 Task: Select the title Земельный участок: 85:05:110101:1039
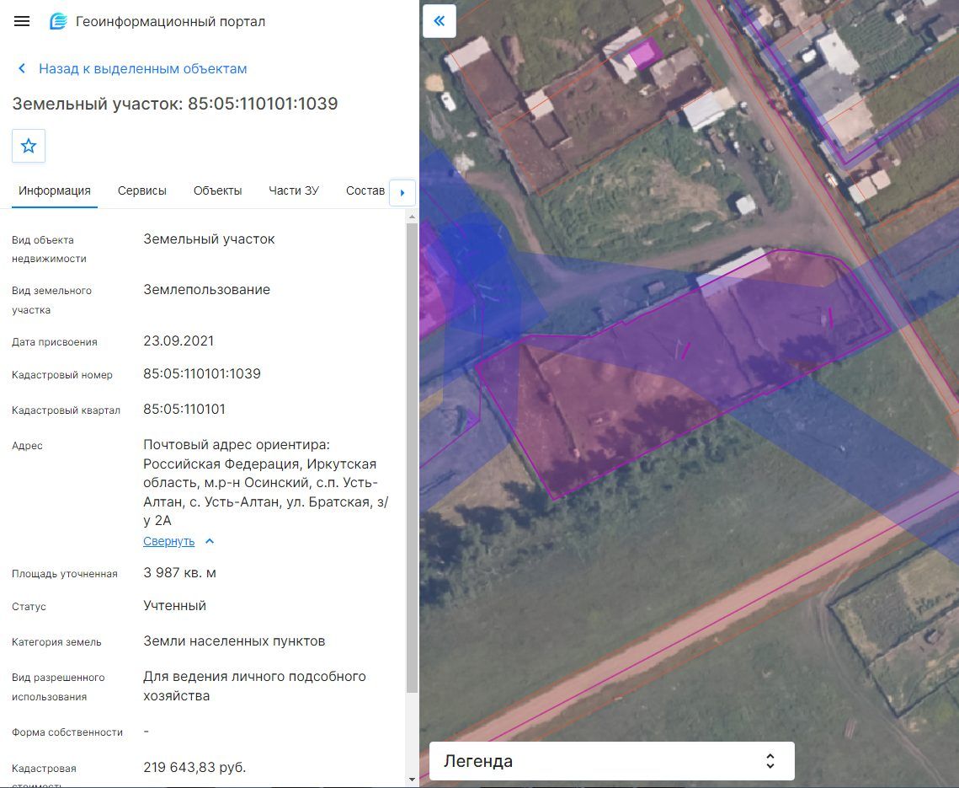tap(175, 104)
